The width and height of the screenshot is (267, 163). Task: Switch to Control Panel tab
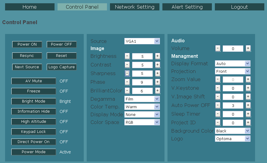pyautogui.click(x=82, y=7)
